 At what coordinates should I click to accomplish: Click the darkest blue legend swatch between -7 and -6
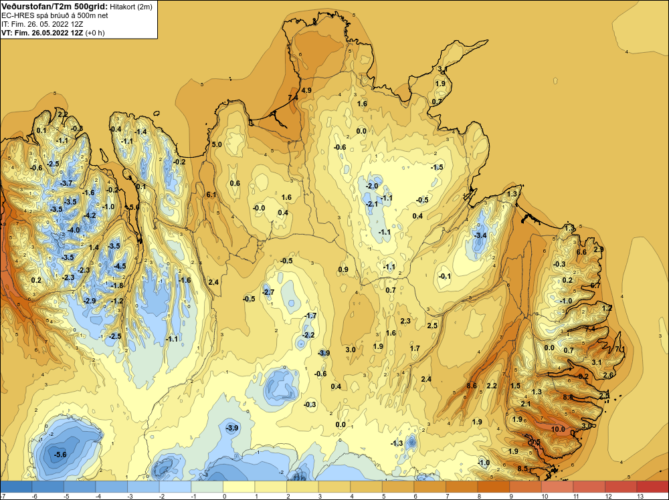(x=16, y=487)
